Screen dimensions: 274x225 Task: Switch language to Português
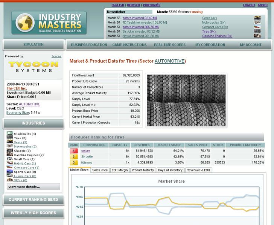(152, 5)
